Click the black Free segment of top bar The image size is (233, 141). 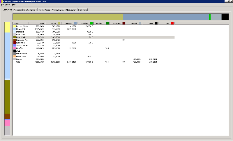click(225, 17)
